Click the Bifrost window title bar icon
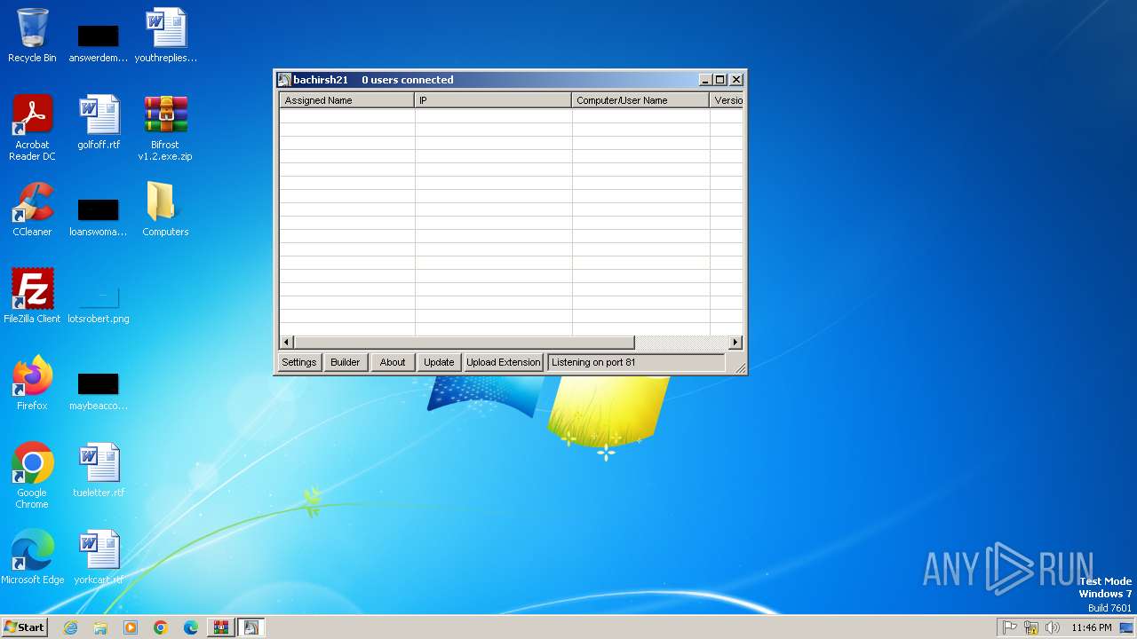This screenshot has width=1137, height=639. pyautogui.click(x=284, y=80)
